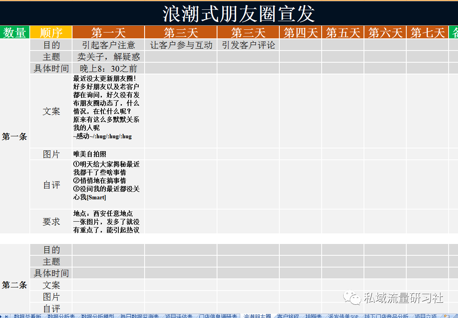Select the title cell 浪潮式朋友圈宣发
The image size is (458, 318).
(229, 13)
